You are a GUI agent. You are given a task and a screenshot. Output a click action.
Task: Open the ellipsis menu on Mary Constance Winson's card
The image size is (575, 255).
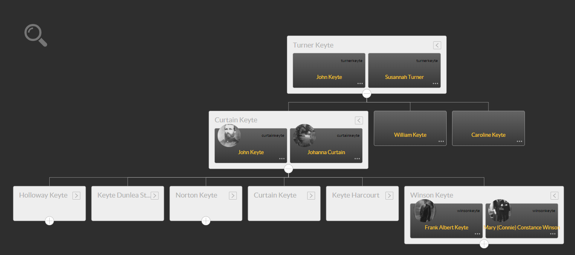[x=552, y=234]
